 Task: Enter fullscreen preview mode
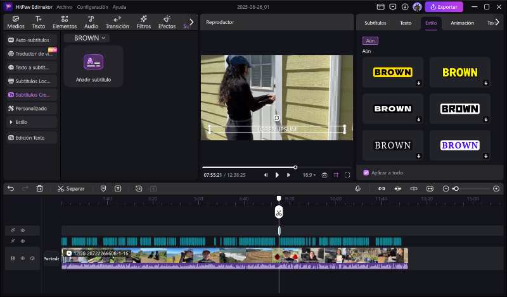click(x=347, y=175)
